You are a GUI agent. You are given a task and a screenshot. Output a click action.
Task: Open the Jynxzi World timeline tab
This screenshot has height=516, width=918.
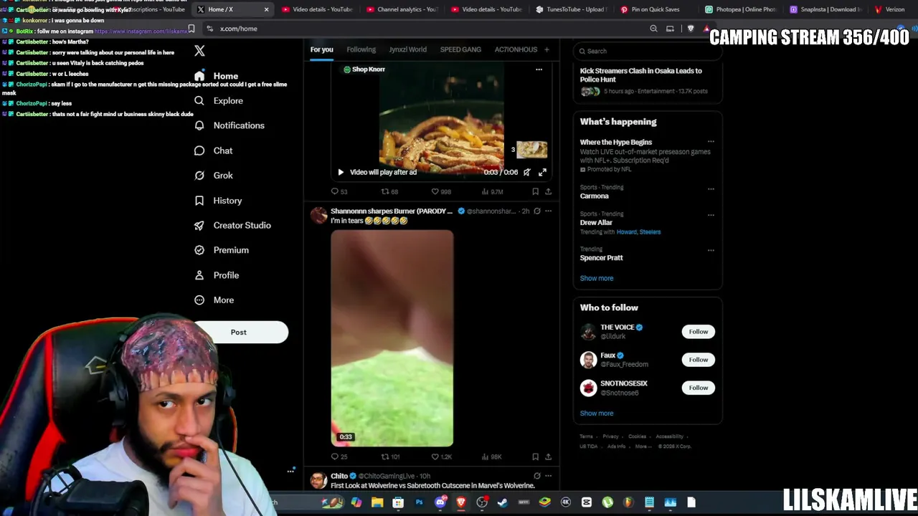click(x=407, y=49)
